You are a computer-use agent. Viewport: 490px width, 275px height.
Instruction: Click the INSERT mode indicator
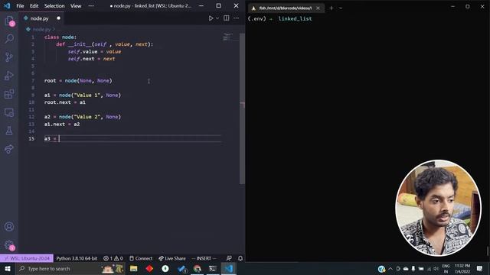point(204,258)
